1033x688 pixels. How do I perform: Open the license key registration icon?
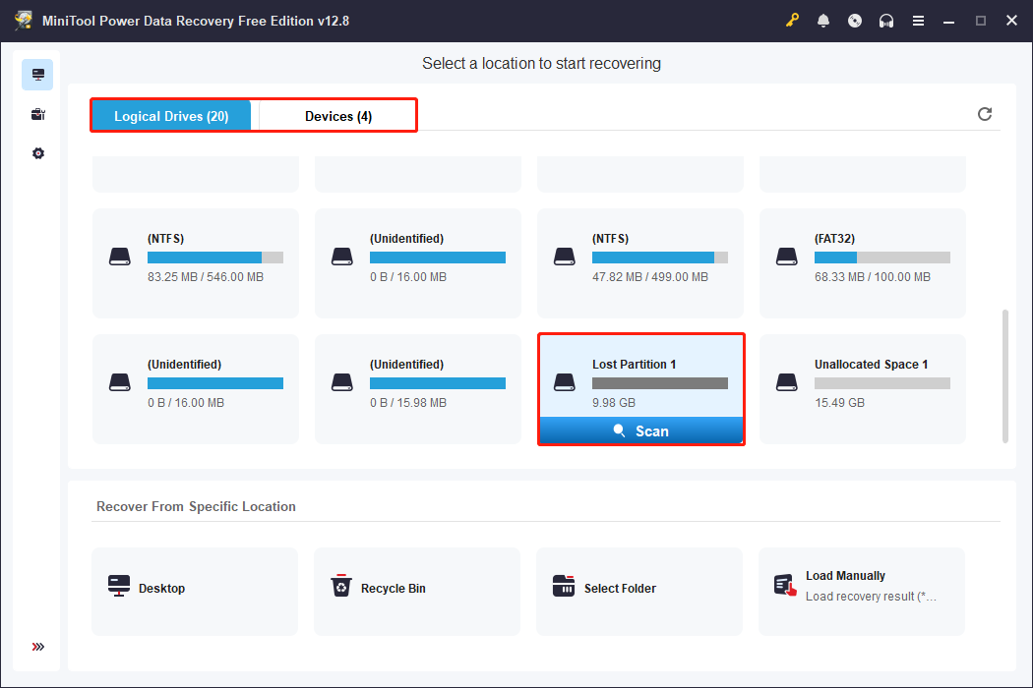tap(793, 20)
